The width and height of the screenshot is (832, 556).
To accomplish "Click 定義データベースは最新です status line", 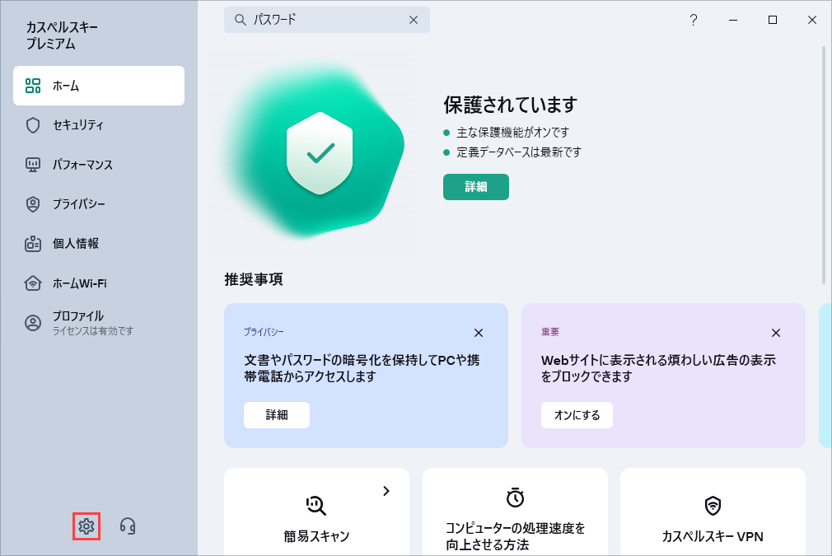I will click(518, 152).
